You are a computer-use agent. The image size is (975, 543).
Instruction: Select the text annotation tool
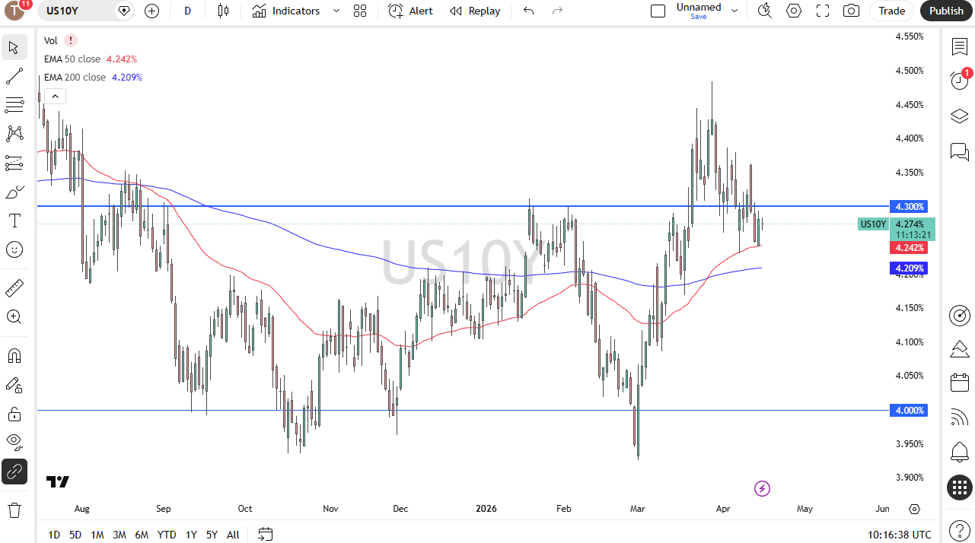point(14,221)
